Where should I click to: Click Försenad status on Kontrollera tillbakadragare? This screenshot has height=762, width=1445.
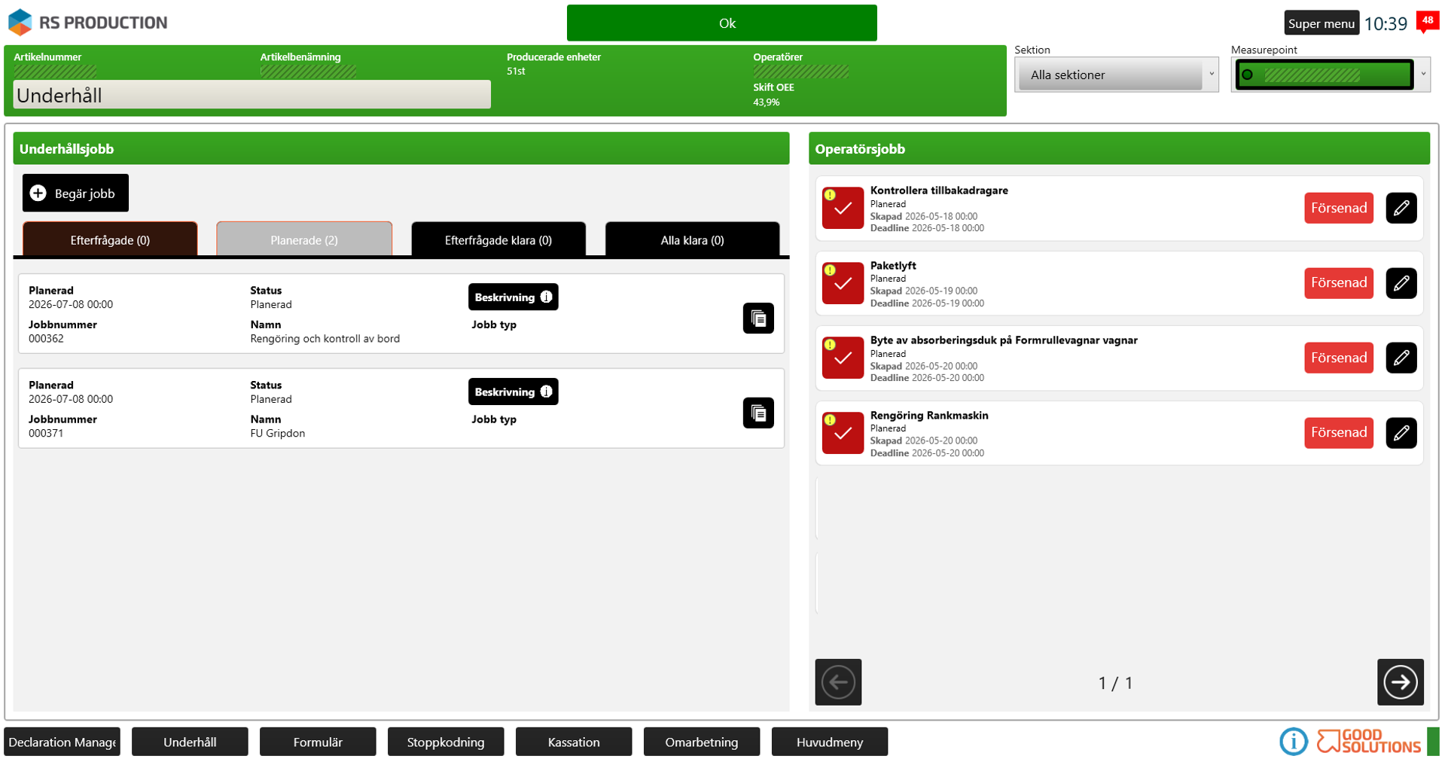(1338, 209)
